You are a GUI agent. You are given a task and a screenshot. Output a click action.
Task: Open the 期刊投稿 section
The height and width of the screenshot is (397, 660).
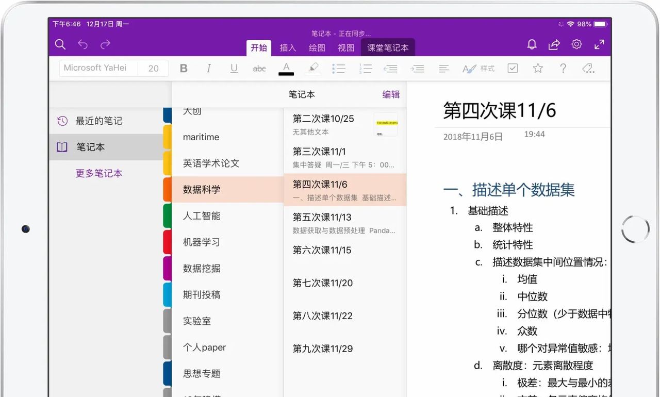(x=227, y=295)
